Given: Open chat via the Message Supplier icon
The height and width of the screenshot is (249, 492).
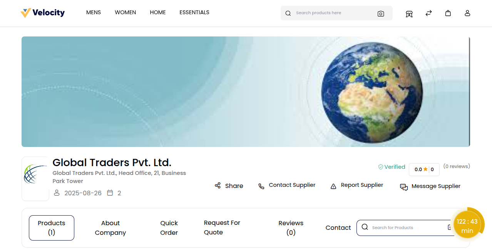Looking at the screenshot, I should pyautogui.click(x=403, y=187).
